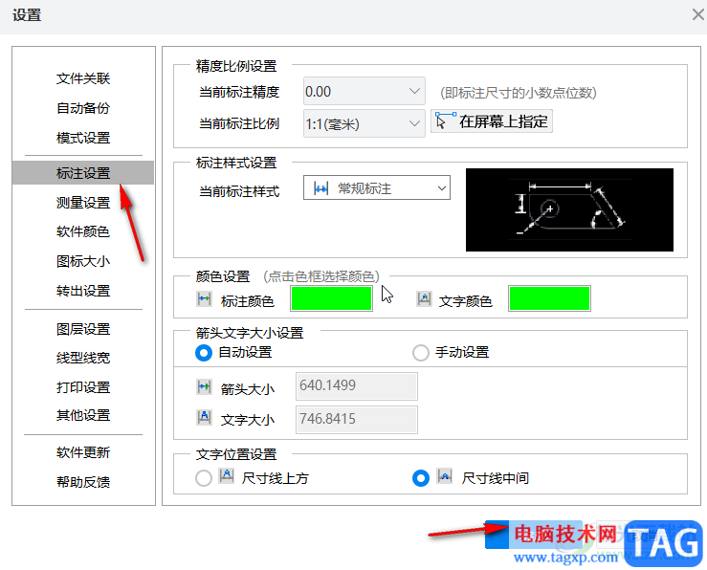Viewport: 707px width, 570px height.
Task: Open the 软件颜色 page
Action: click(83, 231)
